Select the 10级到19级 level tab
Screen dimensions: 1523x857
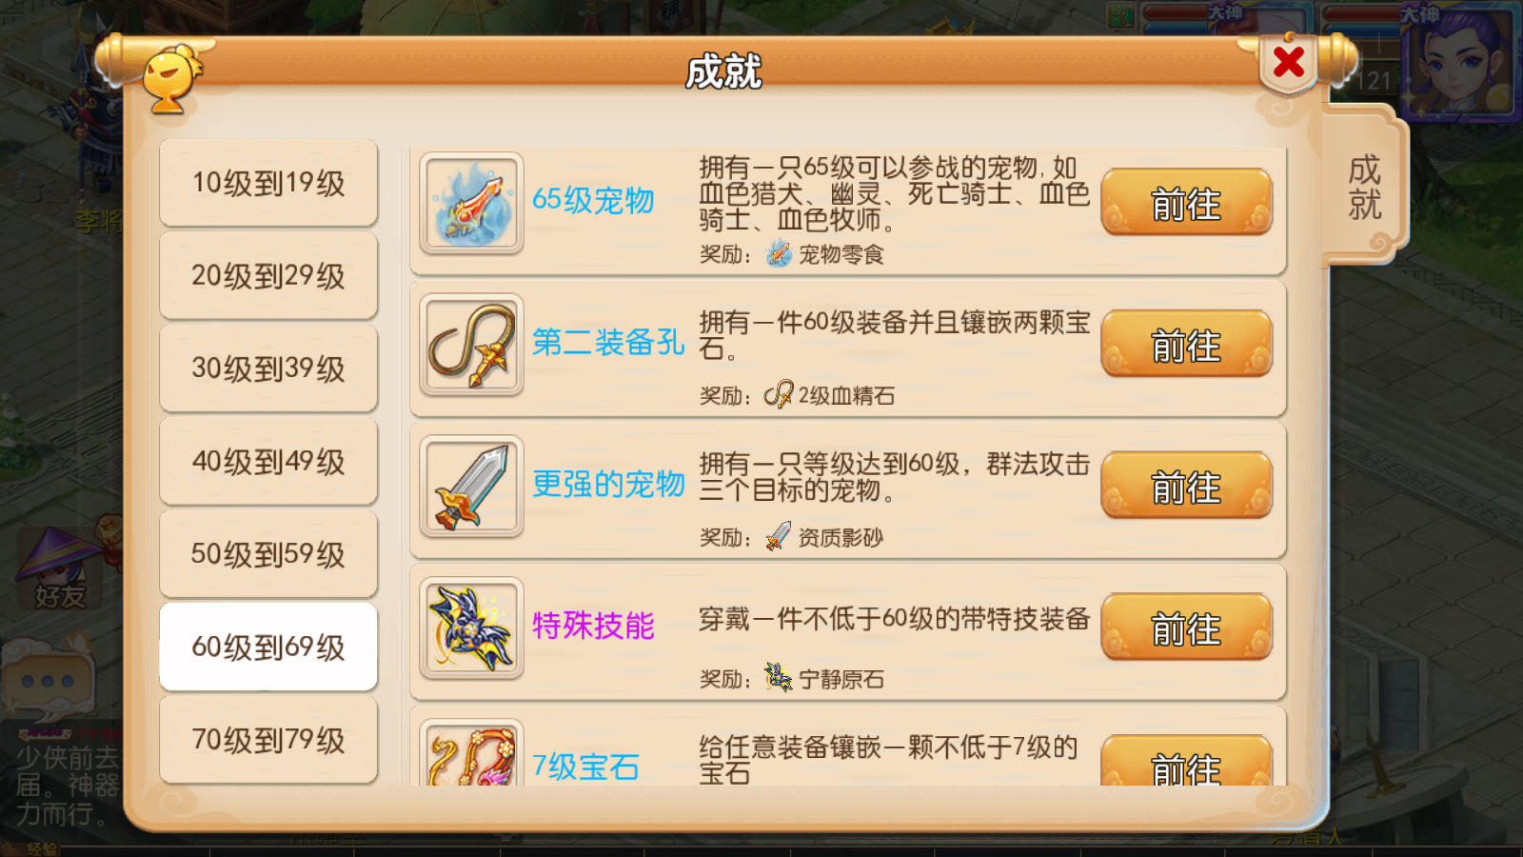coord(268,183)
